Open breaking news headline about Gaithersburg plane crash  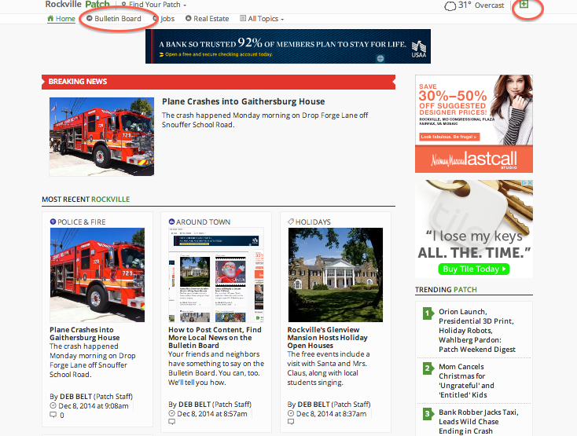click(x=243, y=101)
